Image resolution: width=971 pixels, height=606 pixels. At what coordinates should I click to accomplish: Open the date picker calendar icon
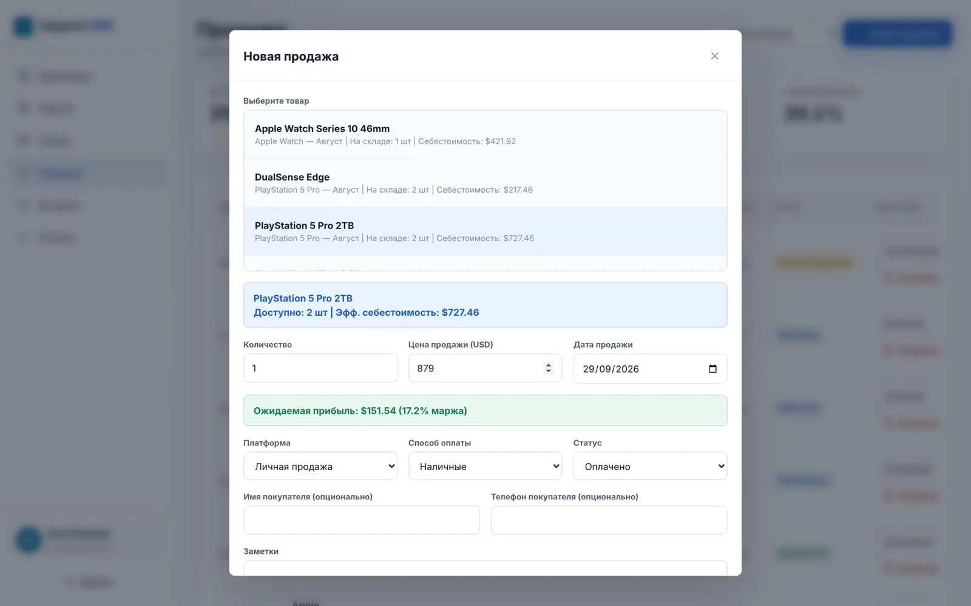[712, 368]
